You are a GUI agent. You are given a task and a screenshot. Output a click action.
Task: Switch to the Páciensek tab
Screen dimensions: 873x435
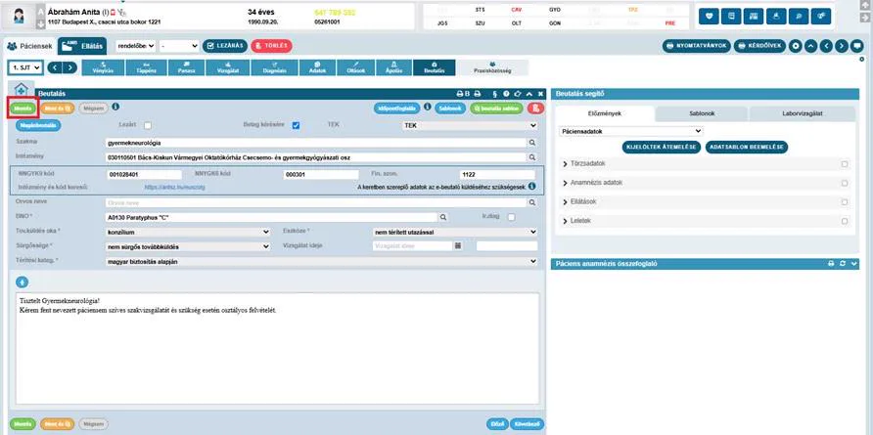[29, 46]
